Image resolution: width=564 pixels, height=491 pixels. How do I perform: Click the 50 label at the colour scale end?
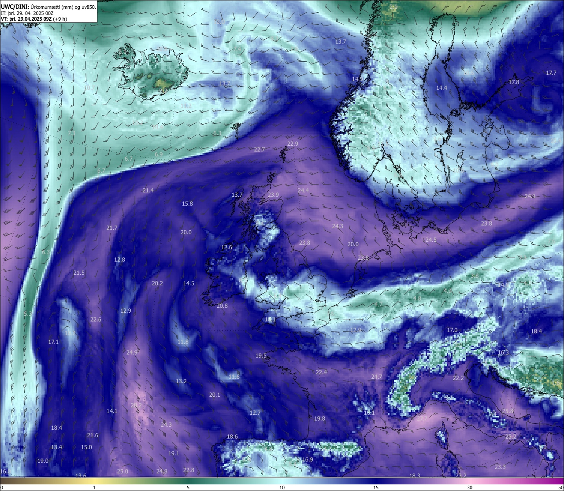(x=560, y=487)
